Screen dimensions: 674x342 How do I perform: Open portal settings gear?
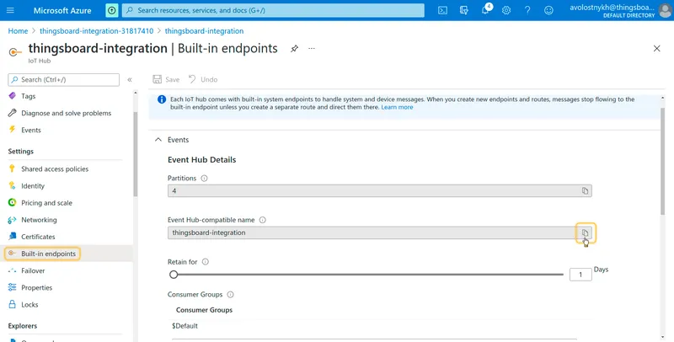click(x=506, y=11)
